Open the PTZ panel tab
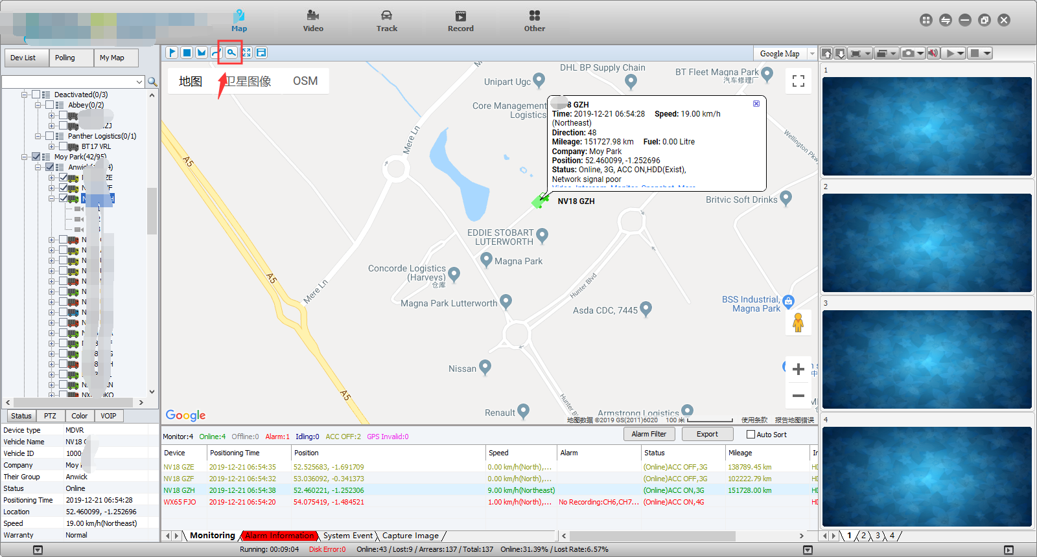The width and height of the screenshot is (1037, 557). tap(50, 416)
